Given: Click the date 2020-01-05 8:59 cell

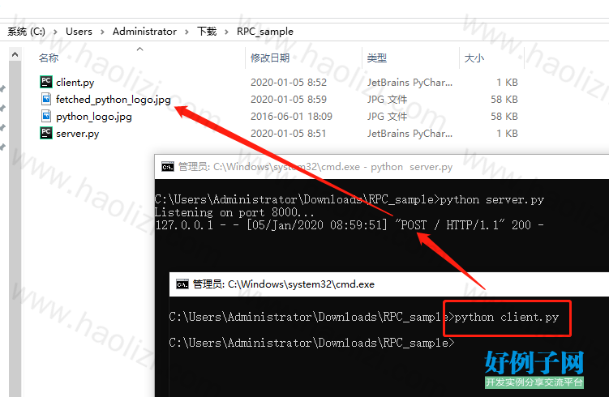Looking at the screenshot, I should point(289,100).
